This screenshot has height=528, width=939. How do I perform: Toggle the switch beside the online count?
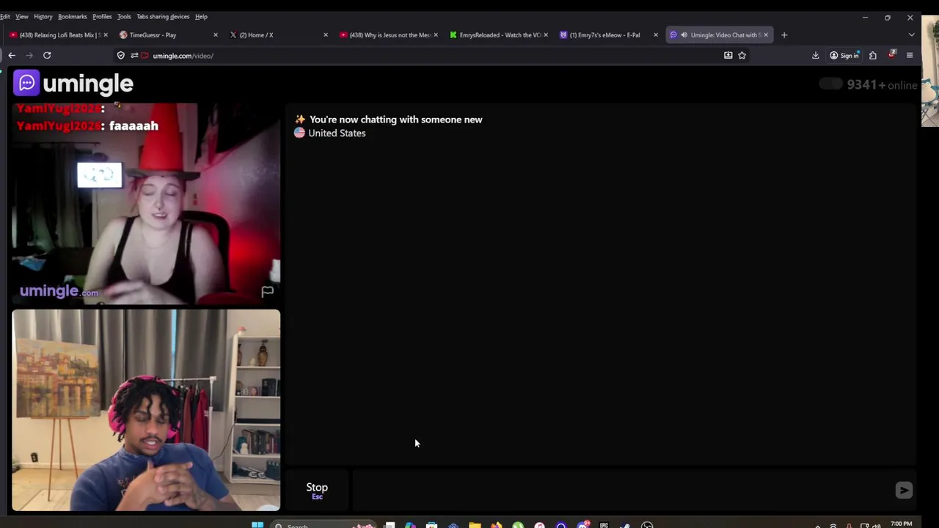[830, 84]
